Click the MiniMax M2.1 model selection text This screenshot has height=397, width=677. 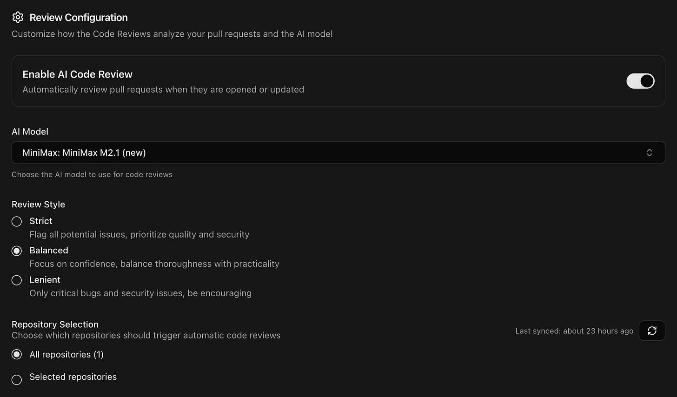click(x=84, y=152)
